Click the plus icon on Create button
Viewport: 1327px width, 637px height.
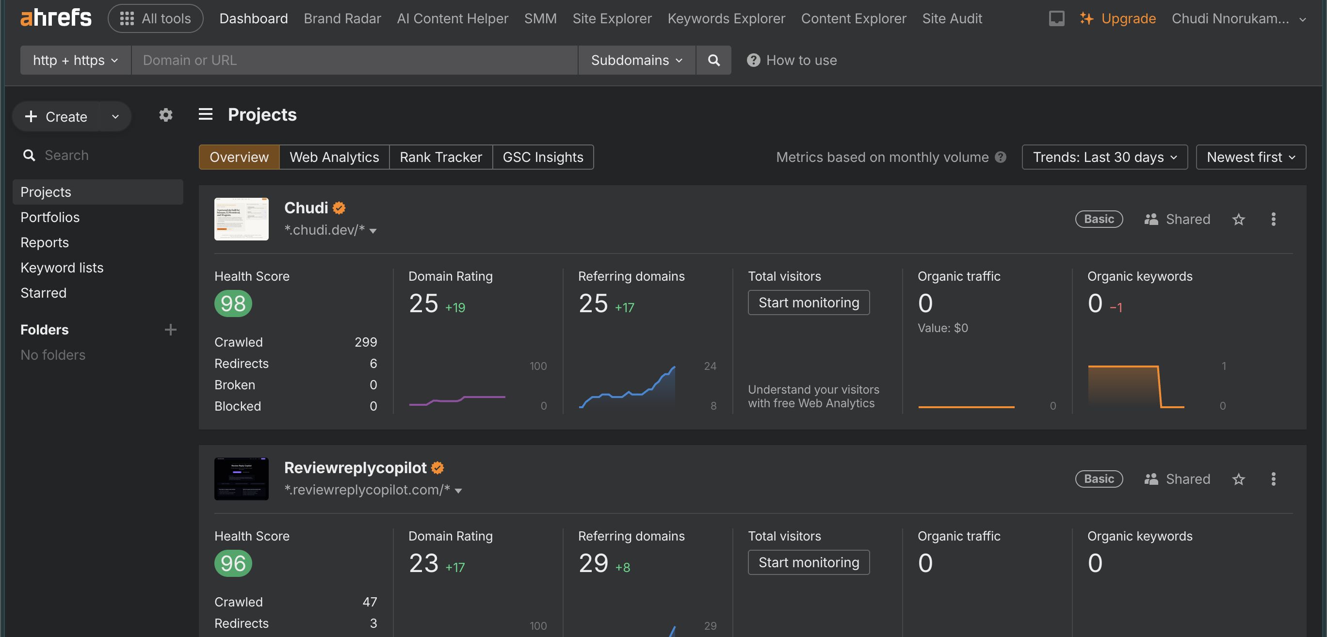click(x=31, y=116)
